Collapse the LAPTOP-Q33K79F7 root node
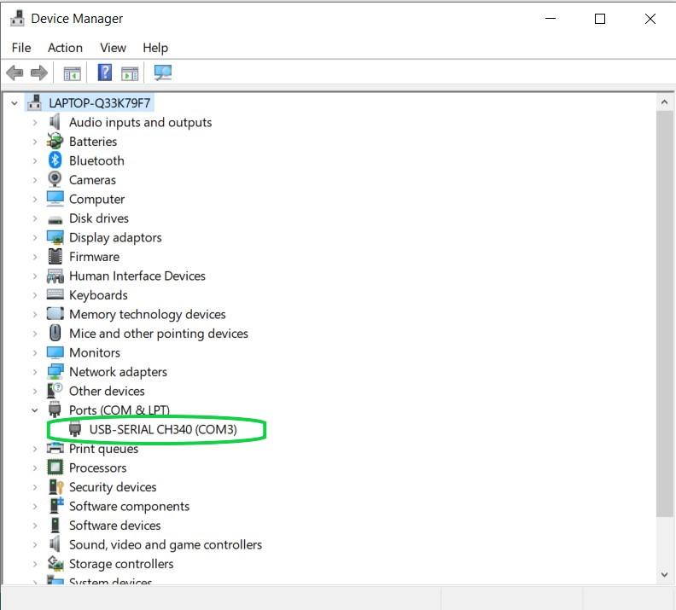This screenshot has width=676, height=610. 15,103
